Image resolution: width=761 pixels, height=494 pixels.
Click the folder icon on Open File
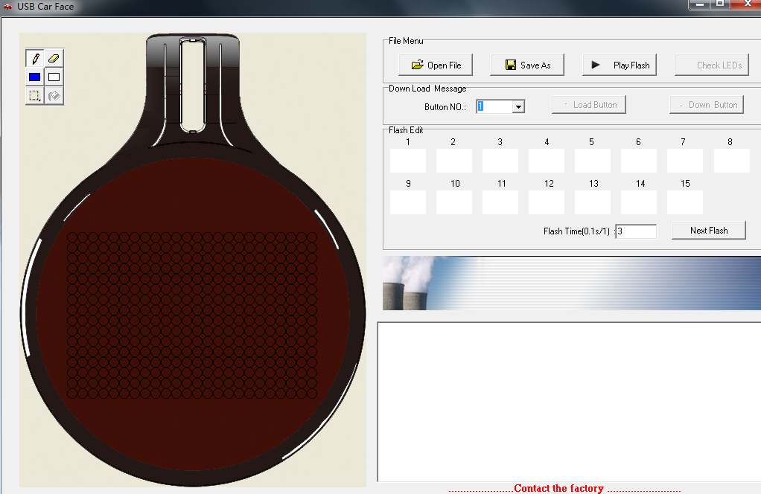coord(418,65)
